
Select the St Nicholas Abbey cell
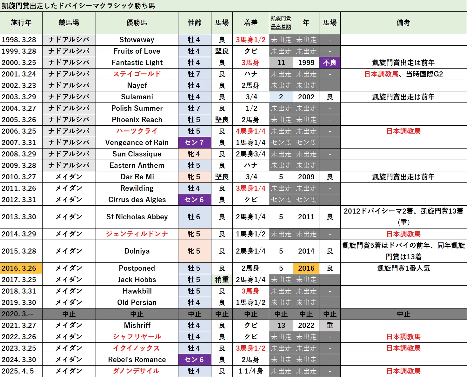point(137,217)
